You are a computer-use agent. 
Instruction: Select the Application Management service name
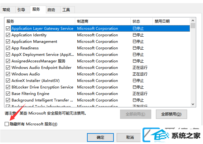click(x=34, y=42)
